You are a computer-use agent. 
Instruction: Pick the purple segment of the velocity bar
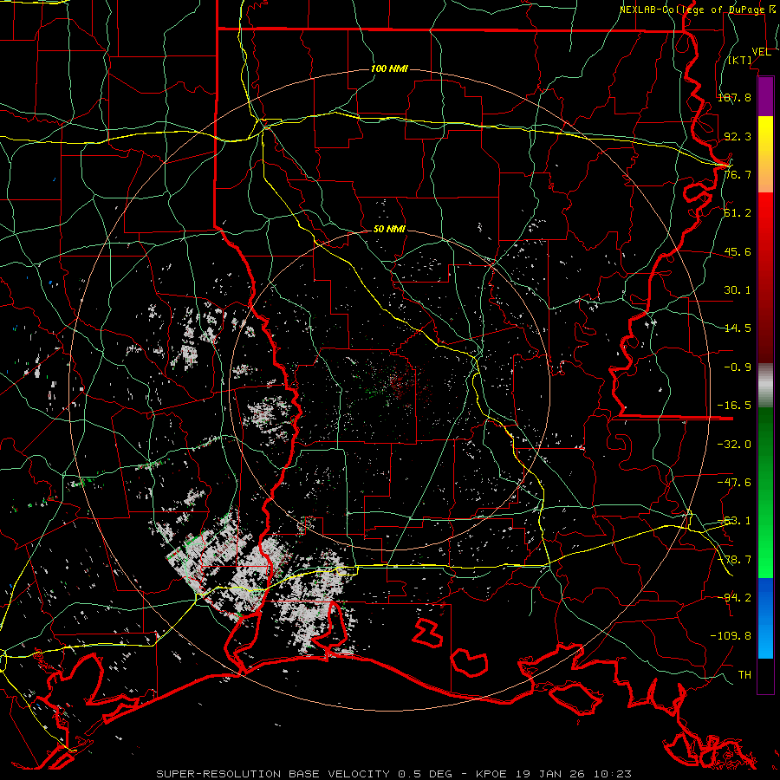pos(765,97)
